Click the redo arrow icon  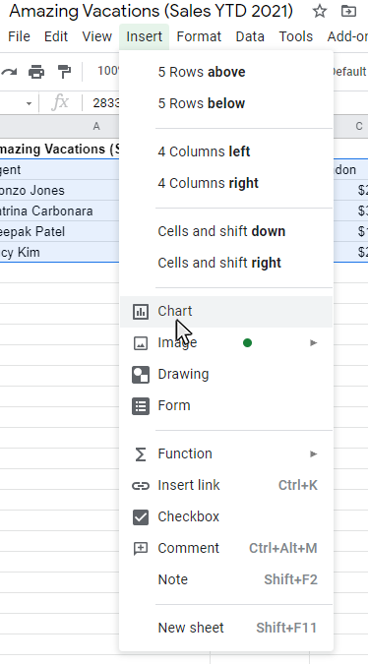click(9, 72)
